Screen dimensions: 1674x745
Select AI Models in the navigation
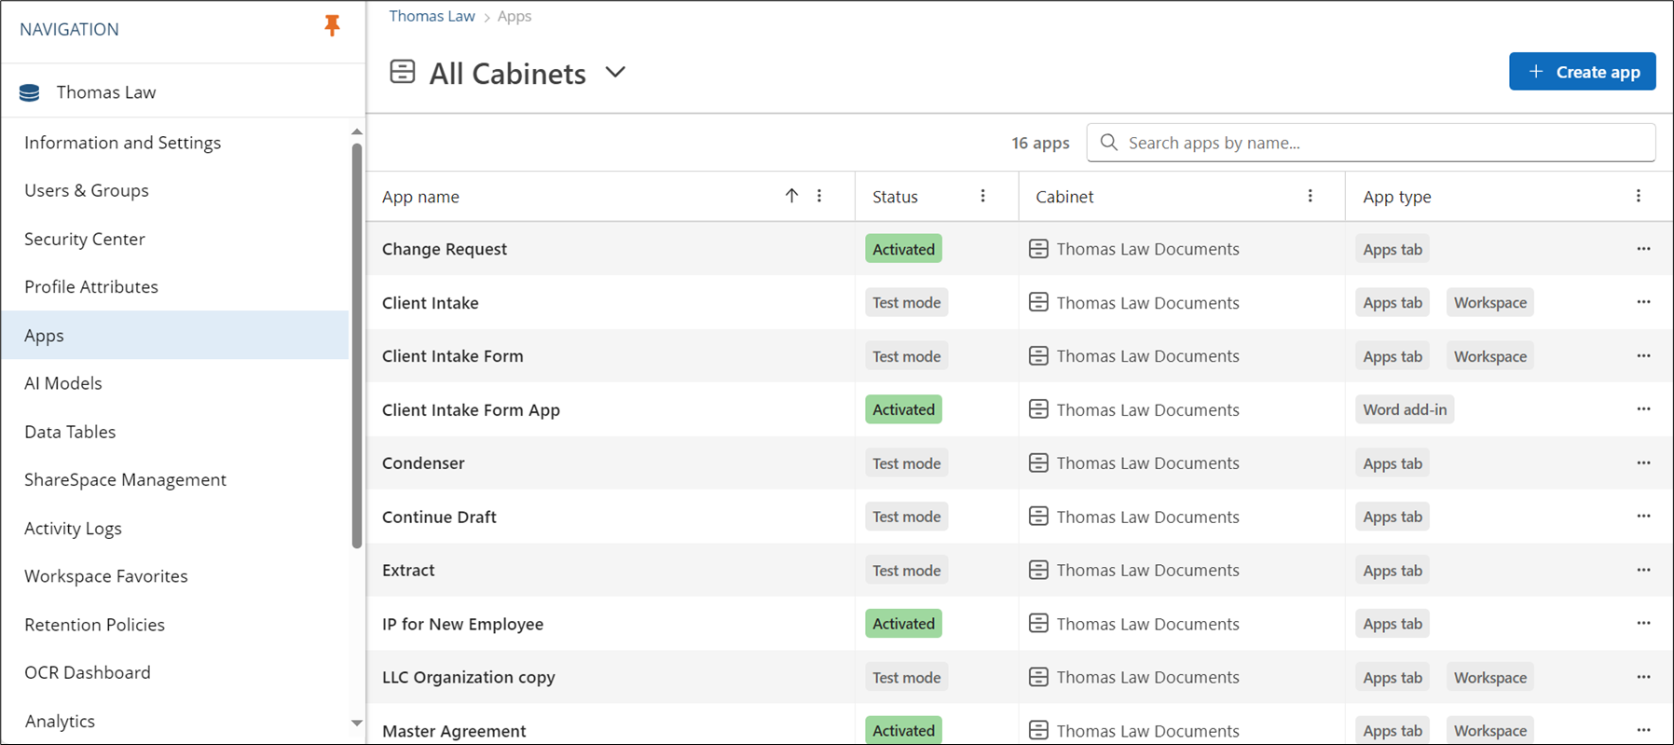(x=63, y=383)
